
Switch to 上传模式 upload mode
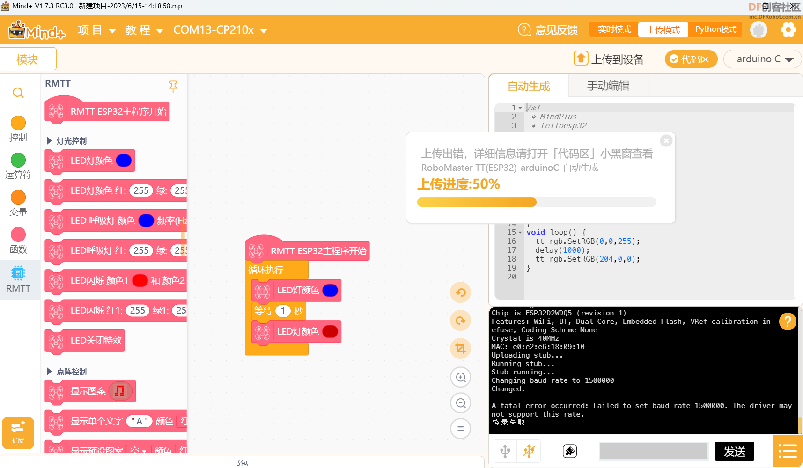click(x=663, y=29)
